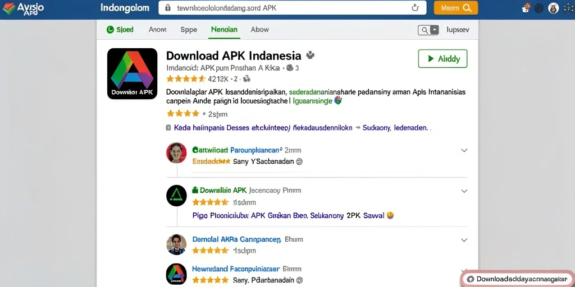Select the Sjoed tab
Viewport: 575px width, 287px height.
click(x=120, y=30)
